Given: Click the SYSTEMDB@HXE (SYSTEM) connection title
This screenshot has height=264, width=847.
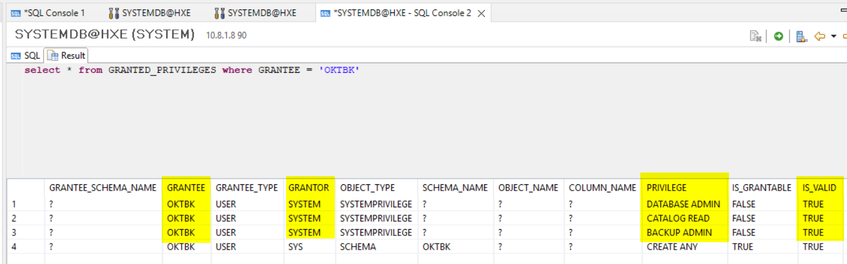Looking at the screenshot, I should point(105,34).
